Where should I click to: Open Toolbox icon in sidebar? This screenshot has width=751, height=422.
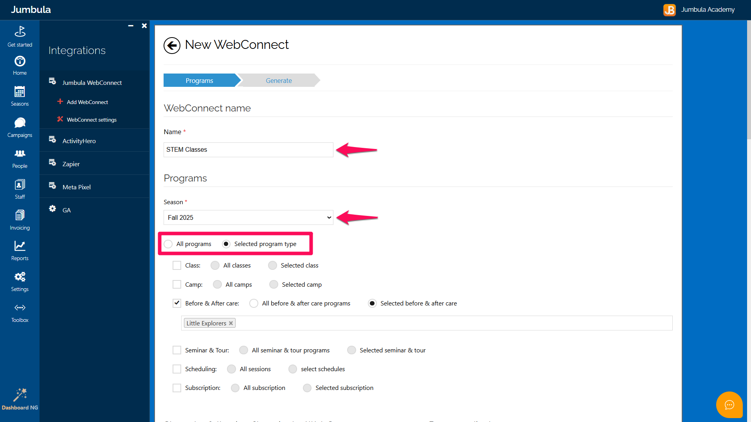click(x=20, y=308)
